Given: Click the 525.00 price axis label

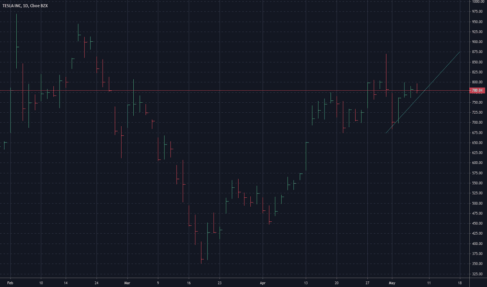Looking at the screenshot, I should 477,193.
